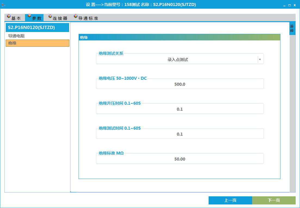Maximize the settings window
Viewport: 300px width, 208px height.
pos(289,5)
